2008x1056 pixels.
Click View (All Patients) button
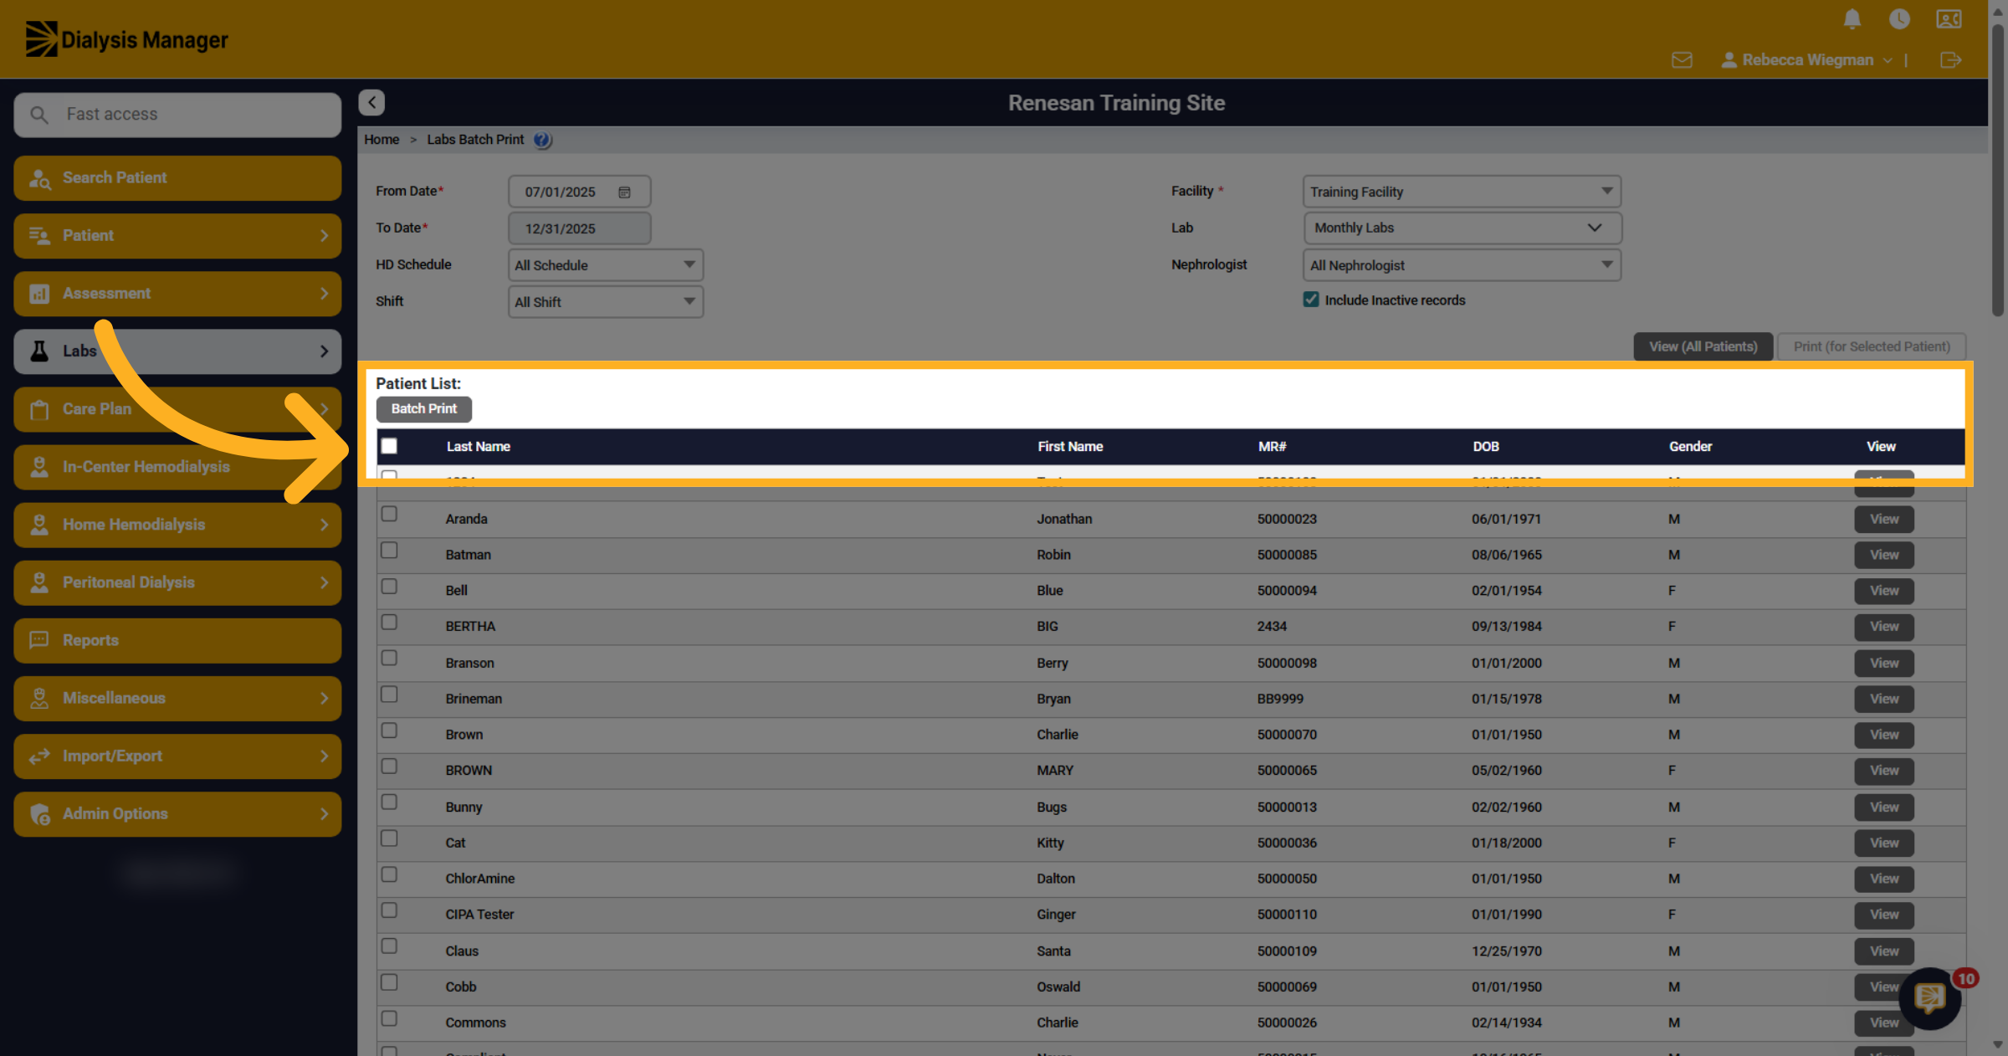pyautogui.click(x=1703, y=346)
